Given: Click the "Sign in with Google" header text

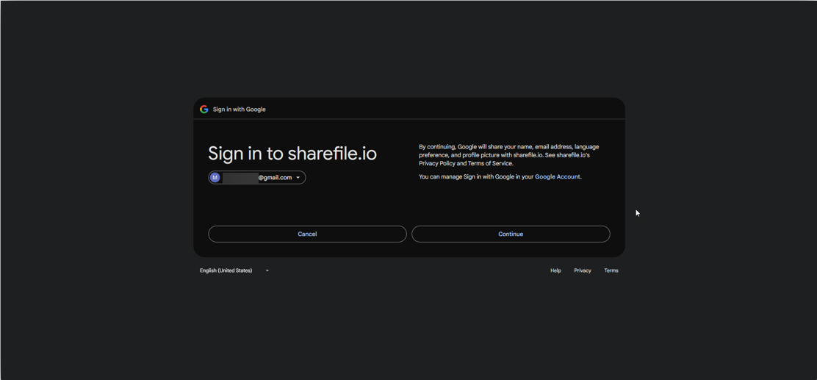Looking at the screenshot, I should click(240, 110).
